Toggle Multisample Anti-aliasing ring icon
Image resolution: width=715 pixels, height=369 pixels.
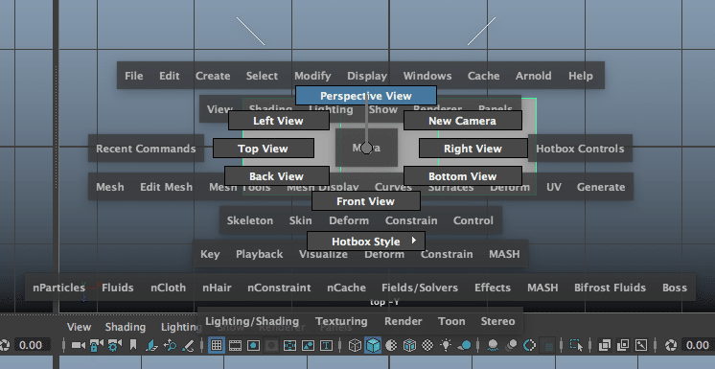tap(529, 345)
